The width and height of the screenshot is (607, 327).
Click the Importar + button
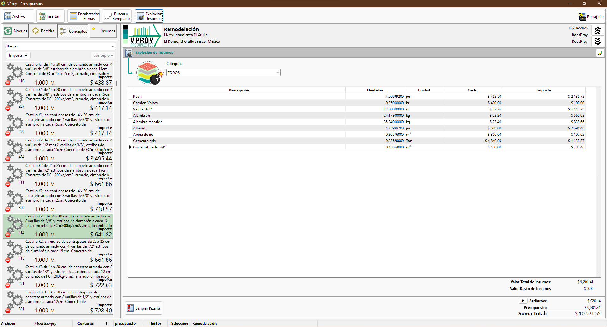tap(18, 55)
